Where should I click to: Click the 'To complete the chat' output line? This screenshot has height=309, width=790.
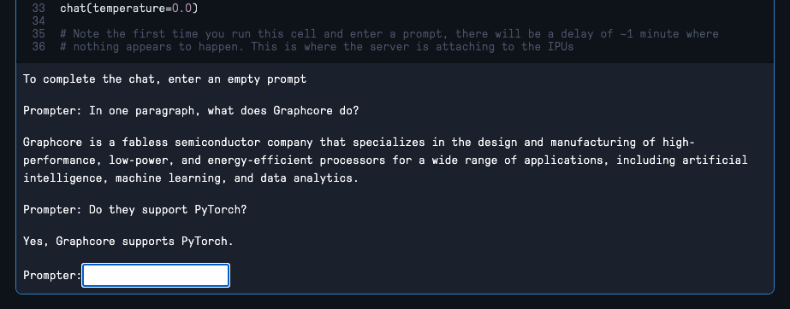click(x=164, y=79)
